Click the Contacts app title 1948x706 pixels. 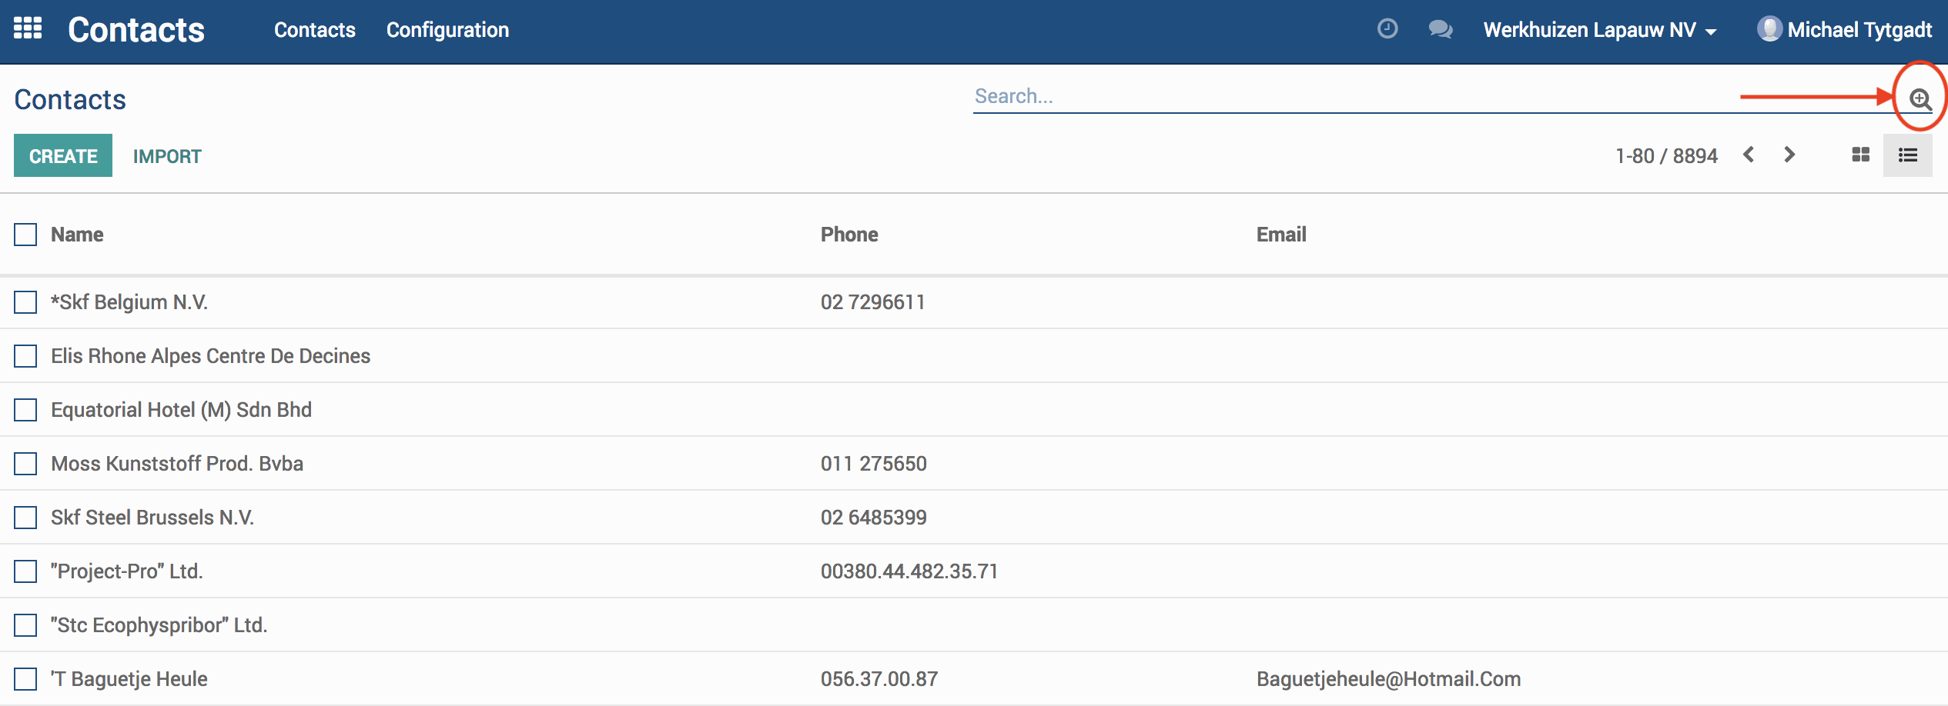click(x=136, y=30)
